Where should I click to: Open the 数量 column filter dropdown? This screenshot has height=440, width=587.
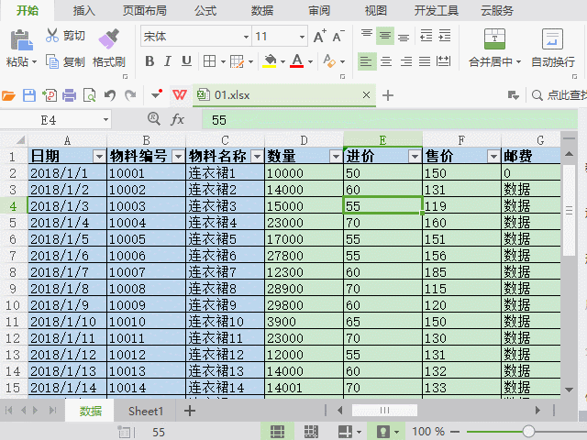tap(336, 156)
